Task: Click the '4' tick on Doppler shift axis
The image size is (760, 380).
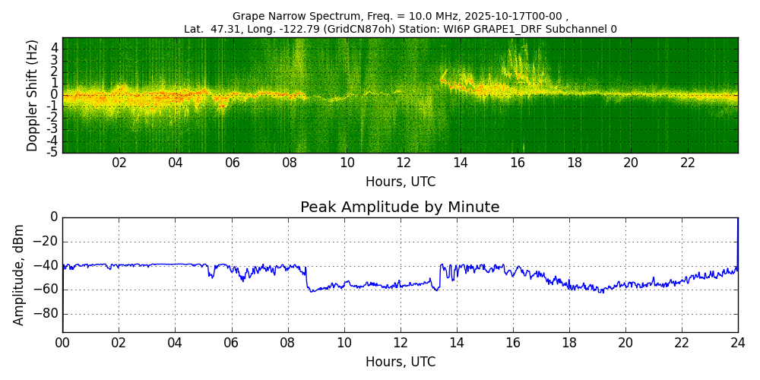Action: tap(55, 48)
